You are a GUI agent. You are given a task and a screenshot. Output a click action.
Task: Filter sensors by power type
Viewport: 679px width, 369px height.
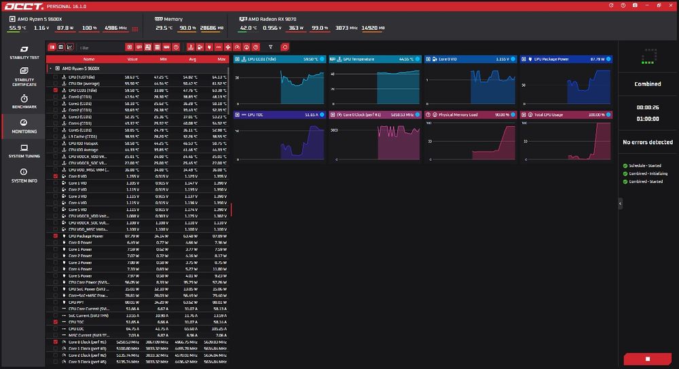(x=209, y=47)
